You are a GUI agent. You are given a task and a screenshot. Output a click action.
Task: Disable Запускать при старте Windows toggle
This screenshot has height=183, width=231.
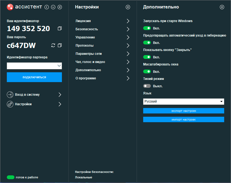click(147, 28)
